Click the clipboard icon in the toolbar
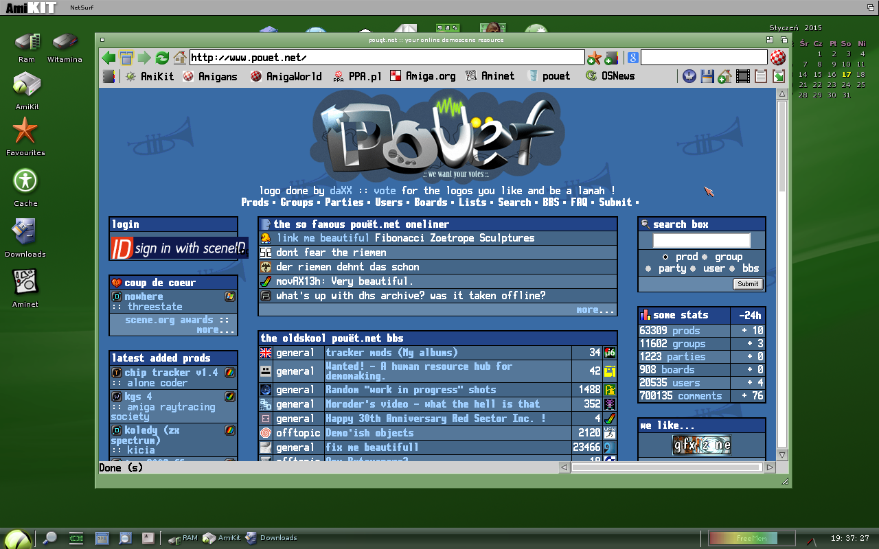Screen dimensions: 879x549 pyautogui.click(x=761, y=76)
